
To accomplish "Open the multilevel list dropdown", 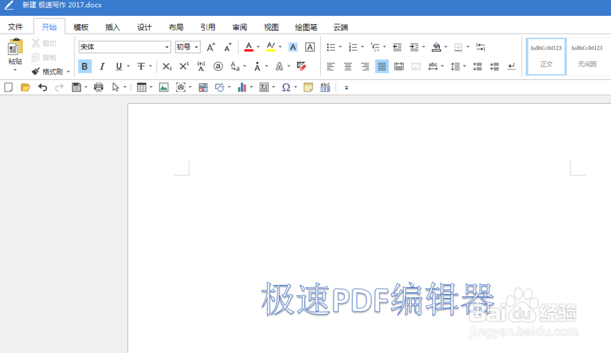I will pos(384,47).
